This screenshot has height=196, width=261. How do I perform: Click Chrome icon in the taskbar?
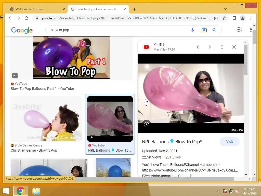[x=21, y=191]
